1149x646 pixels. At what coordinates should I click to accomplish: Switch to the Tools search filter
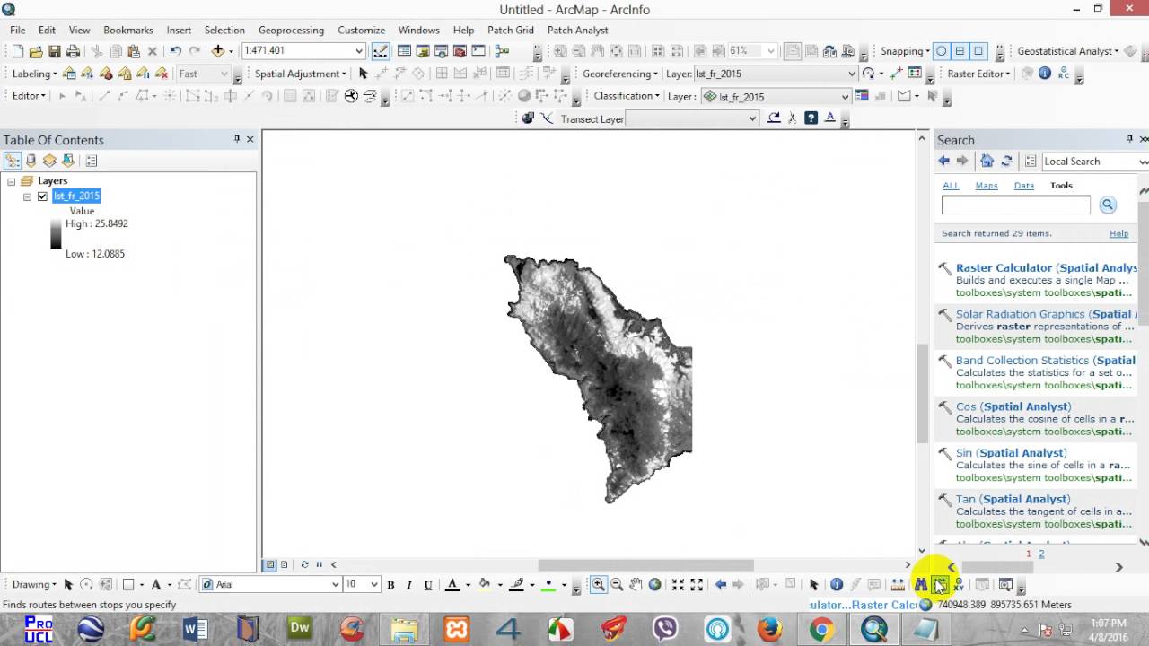(x=1061, y=186)
